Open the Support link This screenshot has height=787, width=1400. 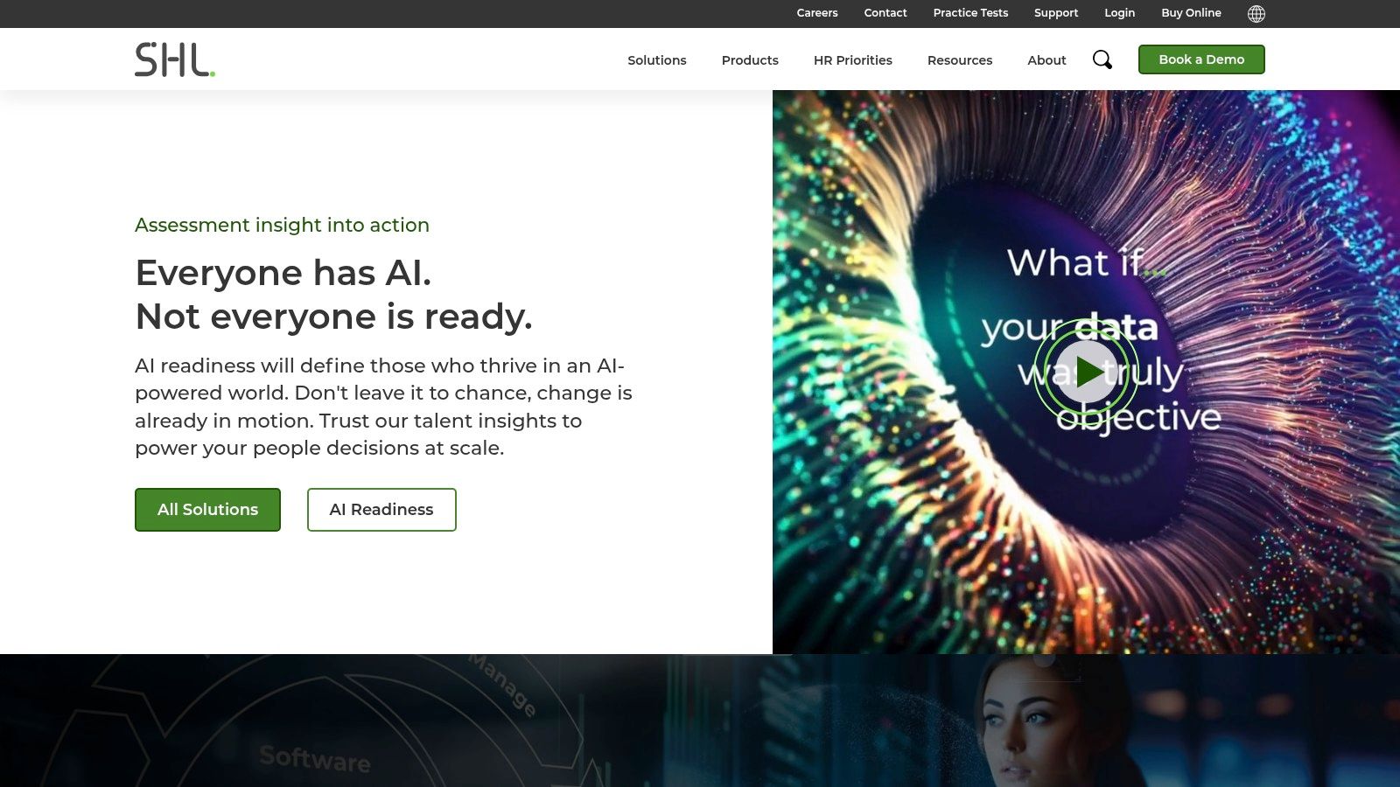pyautogui.click(x=1056, y=13)
